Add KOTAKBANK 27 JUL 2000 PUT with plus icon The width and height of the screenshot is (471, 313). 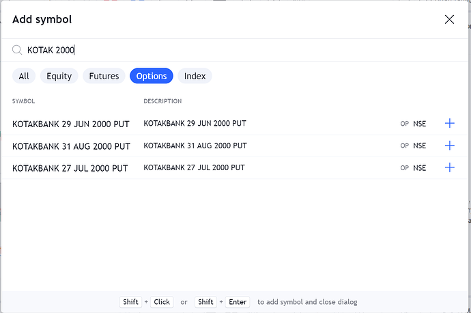[449, 167]
